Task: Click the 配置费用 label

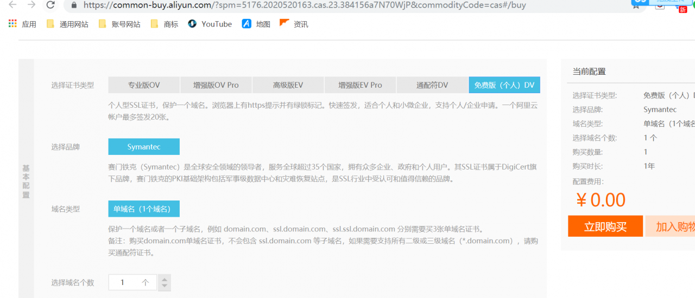Action: (588, 182)
